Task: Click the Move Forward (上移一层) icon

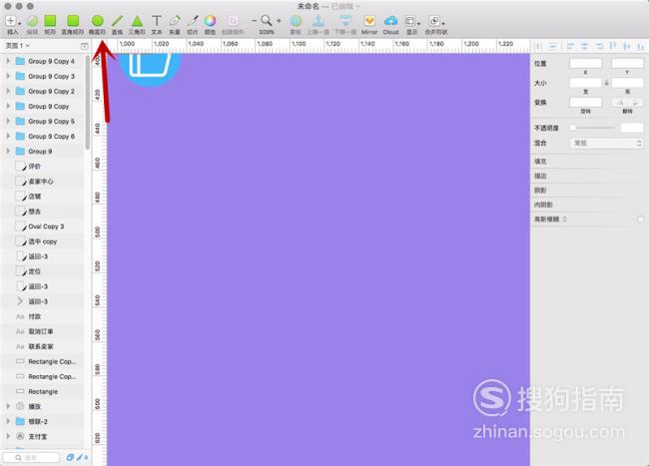Action: click(318, 24)
